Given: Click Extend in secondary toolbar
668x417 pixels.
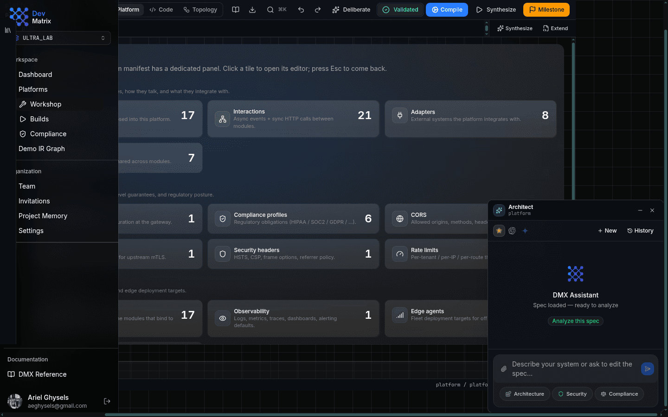Looking at the screenshot, I should 555,28.
